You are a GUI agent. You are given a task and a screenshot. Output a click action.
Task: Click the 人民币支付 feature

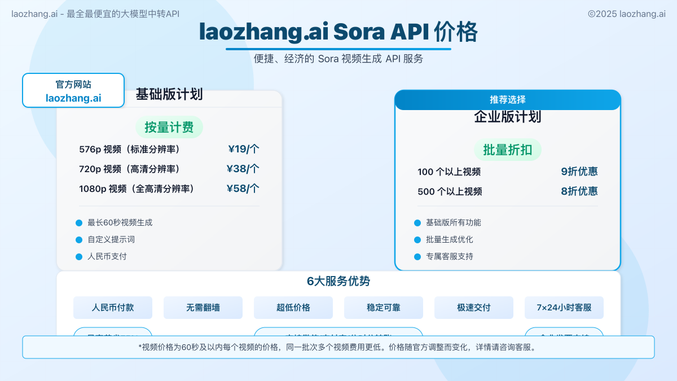click(x=107, y=256)
